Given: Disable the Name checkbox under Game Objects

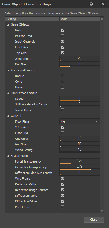Looking at the screenshot, I should coord(62,30).
